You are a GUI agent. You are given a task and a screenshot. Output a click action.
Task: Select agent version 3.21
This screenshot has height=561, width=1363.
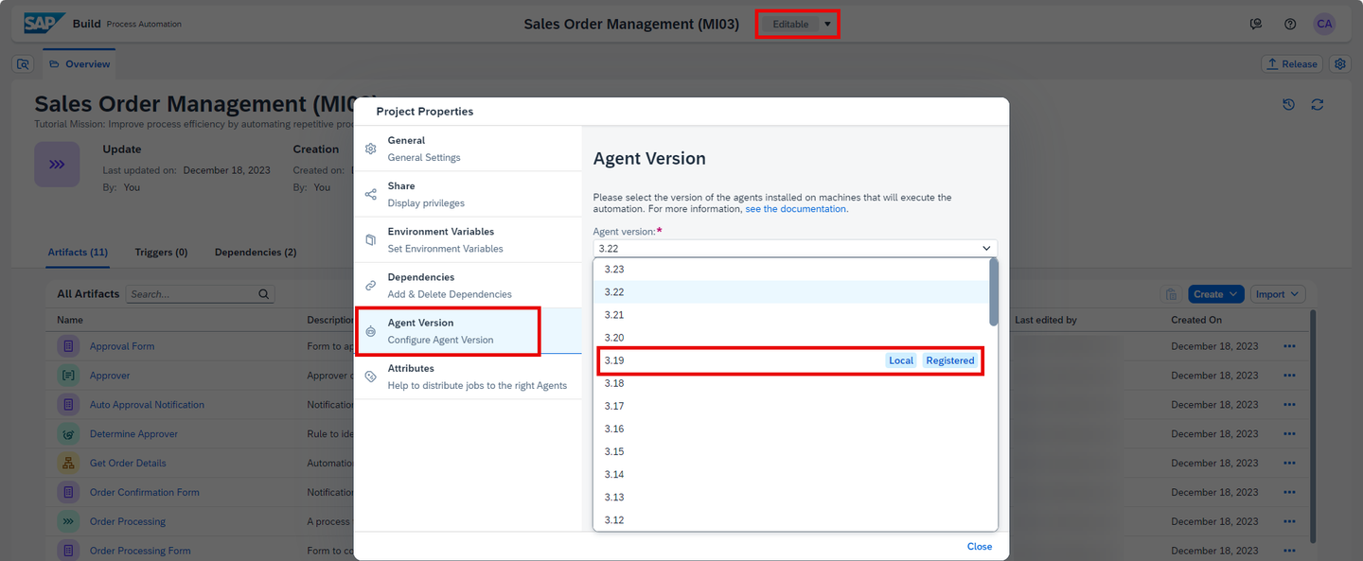click(791, 315)
